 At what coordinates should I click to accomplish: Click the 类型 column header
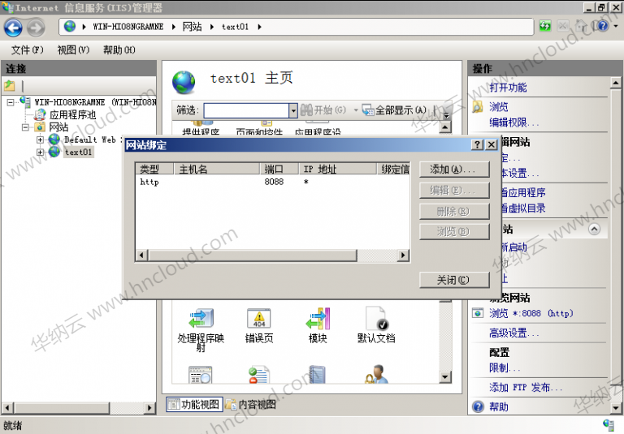155,169
